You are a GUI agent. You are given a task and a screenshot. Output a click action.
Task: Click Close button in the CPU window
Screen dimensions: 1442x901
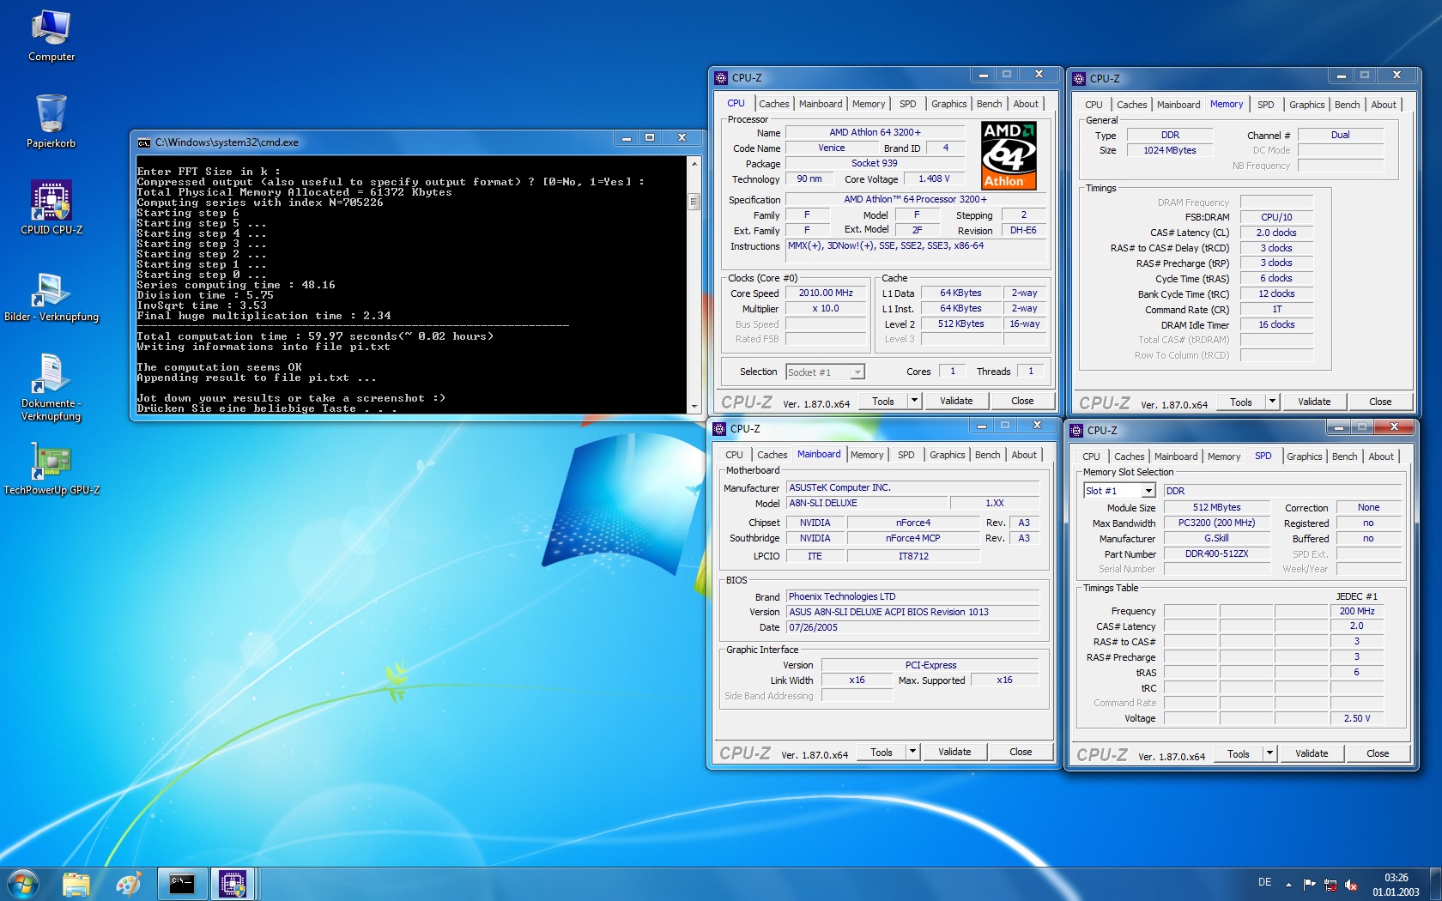point(1022,401)
